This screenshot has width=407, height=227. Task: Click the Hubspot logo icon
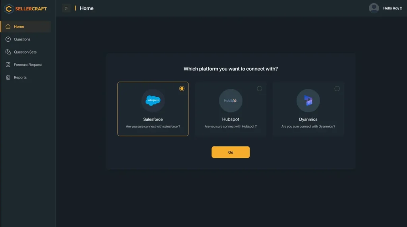point(231,100)
